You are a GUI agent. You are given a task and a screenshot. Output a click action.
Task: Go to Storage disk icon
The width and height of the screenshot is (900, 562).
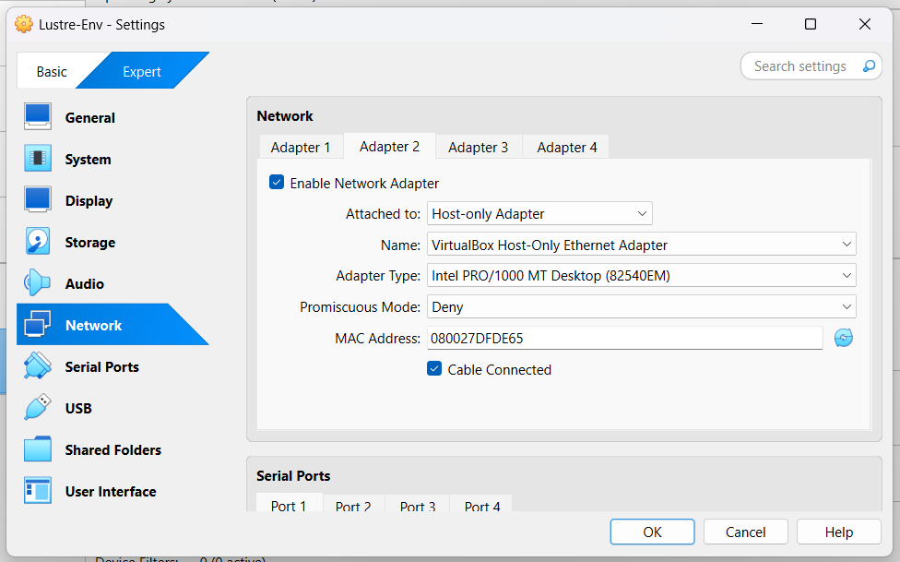pyautogui.click(x=38, y=242)
